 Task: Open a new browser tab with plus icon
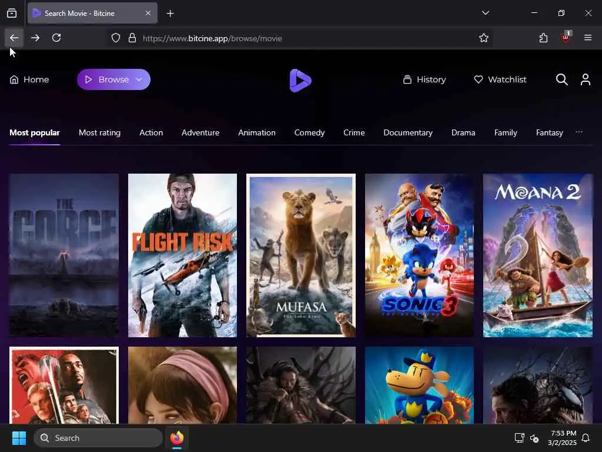pyautogui.click(x=170, y=14)
